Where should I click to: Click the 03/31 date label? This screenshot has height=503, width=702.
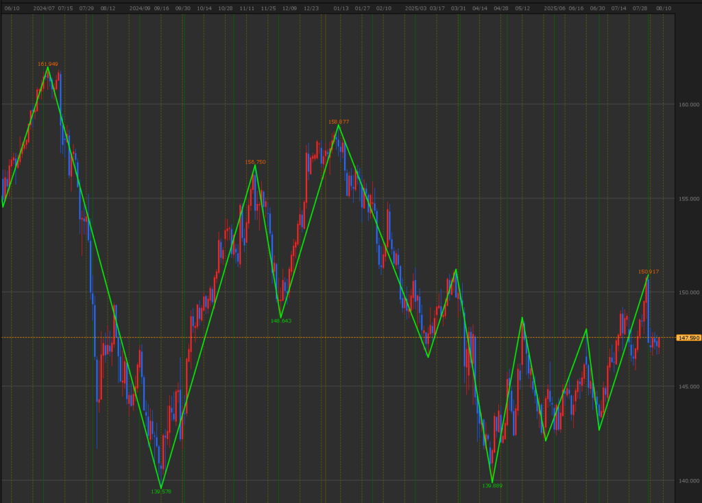[x=459, y=8]
